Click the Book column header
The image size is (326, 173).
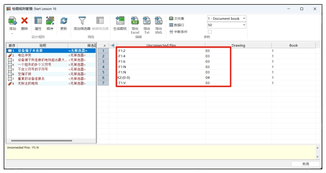pos(293,45)
